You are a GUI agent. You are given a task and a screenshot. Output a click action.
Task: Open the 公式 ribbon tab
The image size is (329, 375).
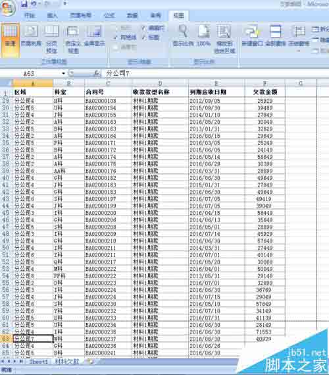tap(109, 16)
